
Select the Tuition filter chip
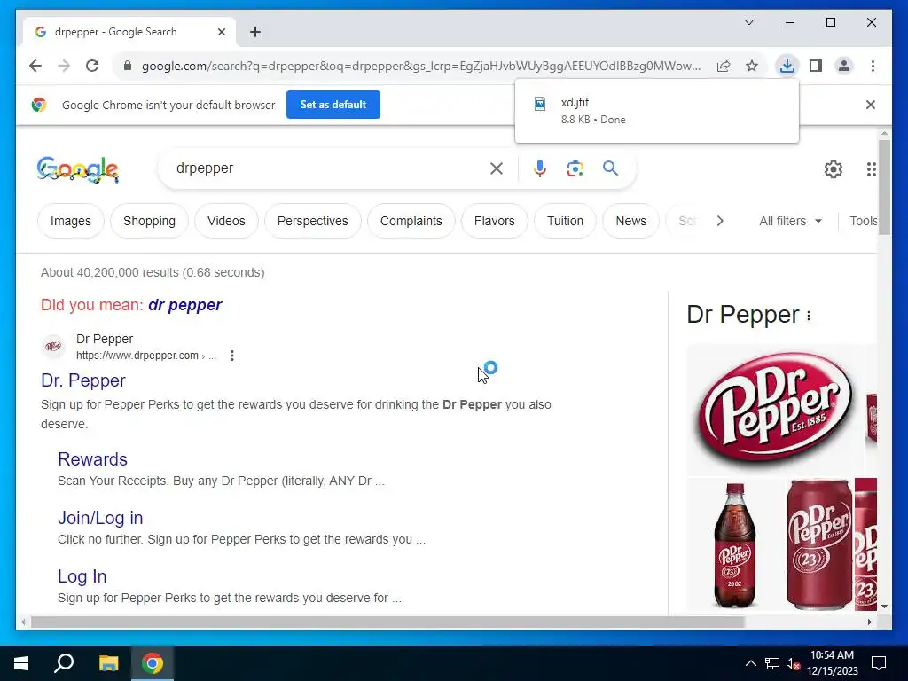[x=565, y=221]
